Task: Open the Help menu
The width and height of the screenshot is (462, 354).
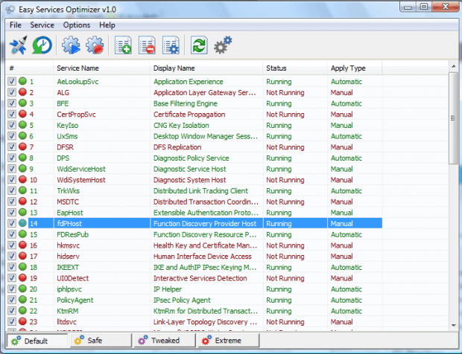Action: (107, 25)
